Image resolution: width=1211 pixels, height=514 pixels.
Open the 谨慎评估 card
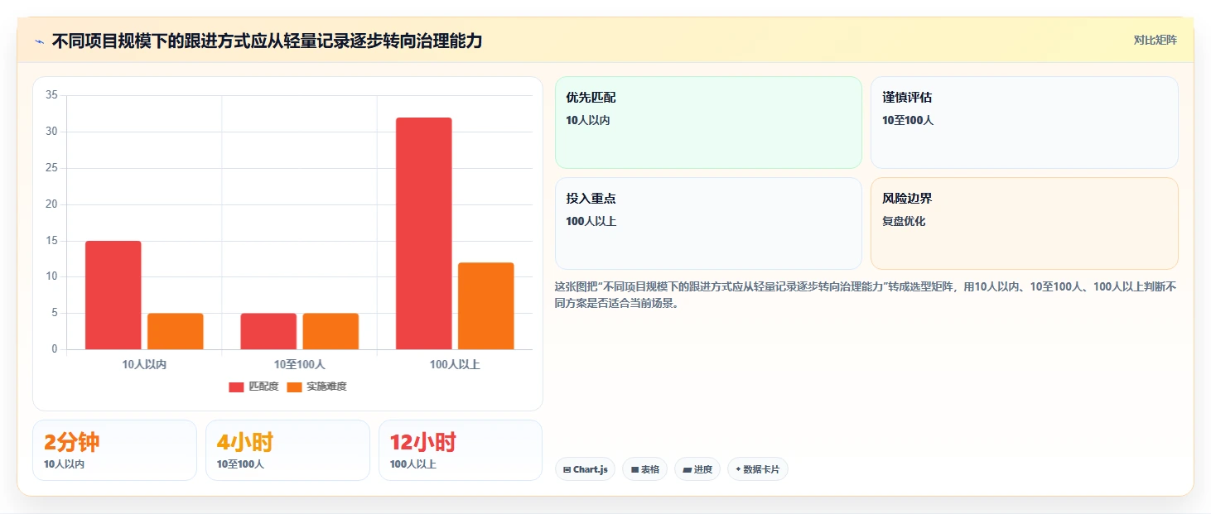pyautogui.click(x=1025, y=122)
